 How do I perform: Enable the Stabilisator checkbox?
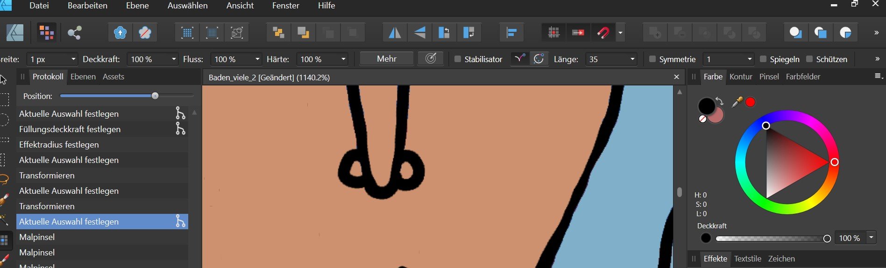458,59
